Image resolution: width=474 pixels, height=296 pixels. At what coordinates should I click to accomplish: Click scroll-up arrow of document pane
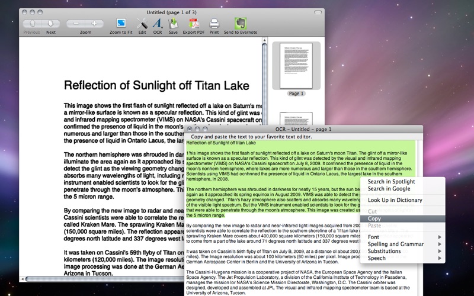point(264,40)
